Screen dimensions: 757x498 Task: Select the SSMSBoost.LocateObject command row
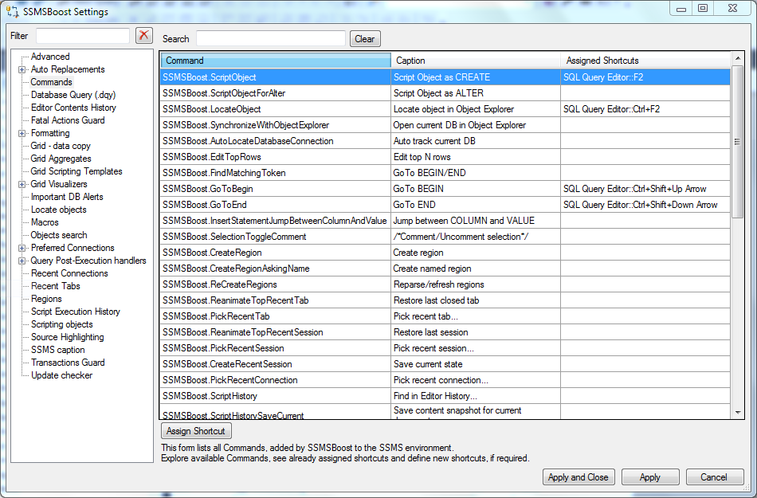click(x=445, y=109)
